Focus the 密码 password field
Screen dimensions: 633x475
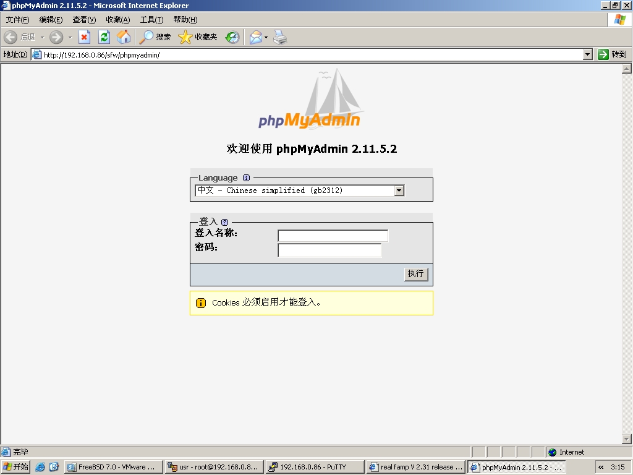click(329, 250)
